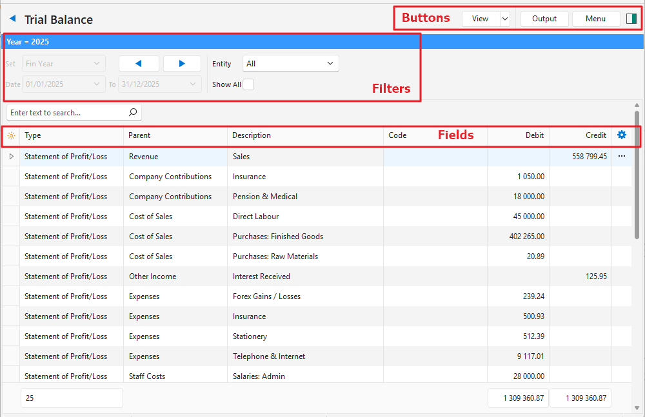Viewport: 645px width, 417px height.
Task: Go to next period with right arrow
Action: tap(182, 64)
